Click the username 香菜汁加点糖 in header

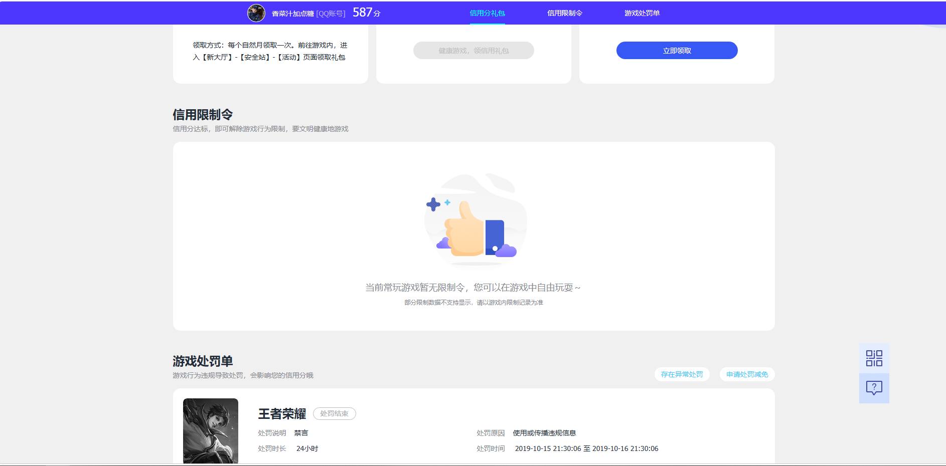[292, 14]
